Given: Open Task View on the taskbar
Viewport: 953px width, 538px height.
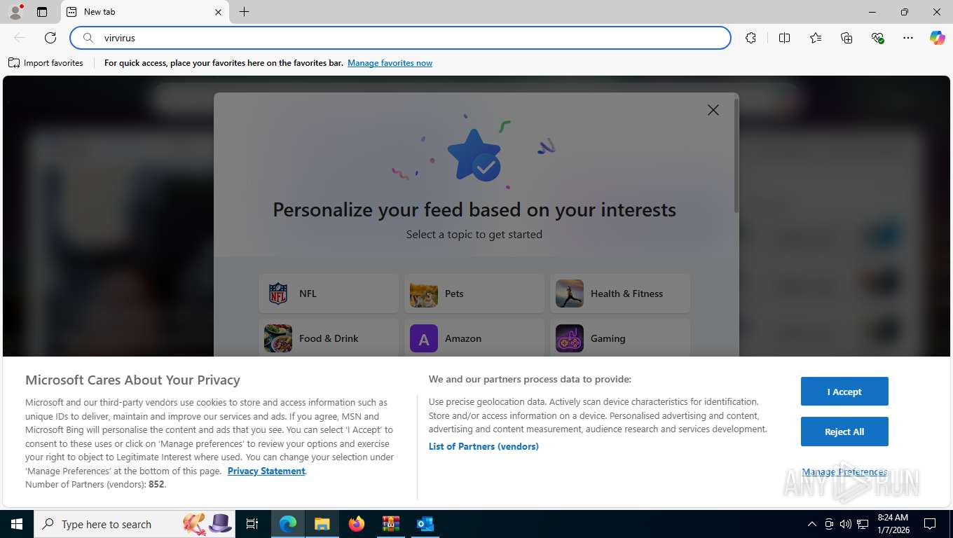Looking at the screenshot, I should (252, 524).
